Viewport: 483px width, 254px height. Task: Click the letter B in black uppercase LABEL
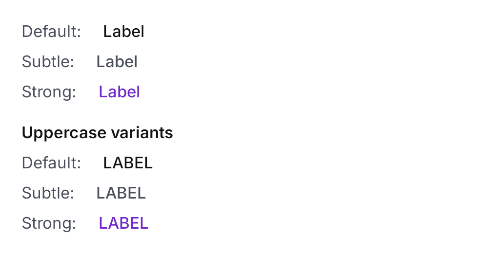(x=126, y=163)
